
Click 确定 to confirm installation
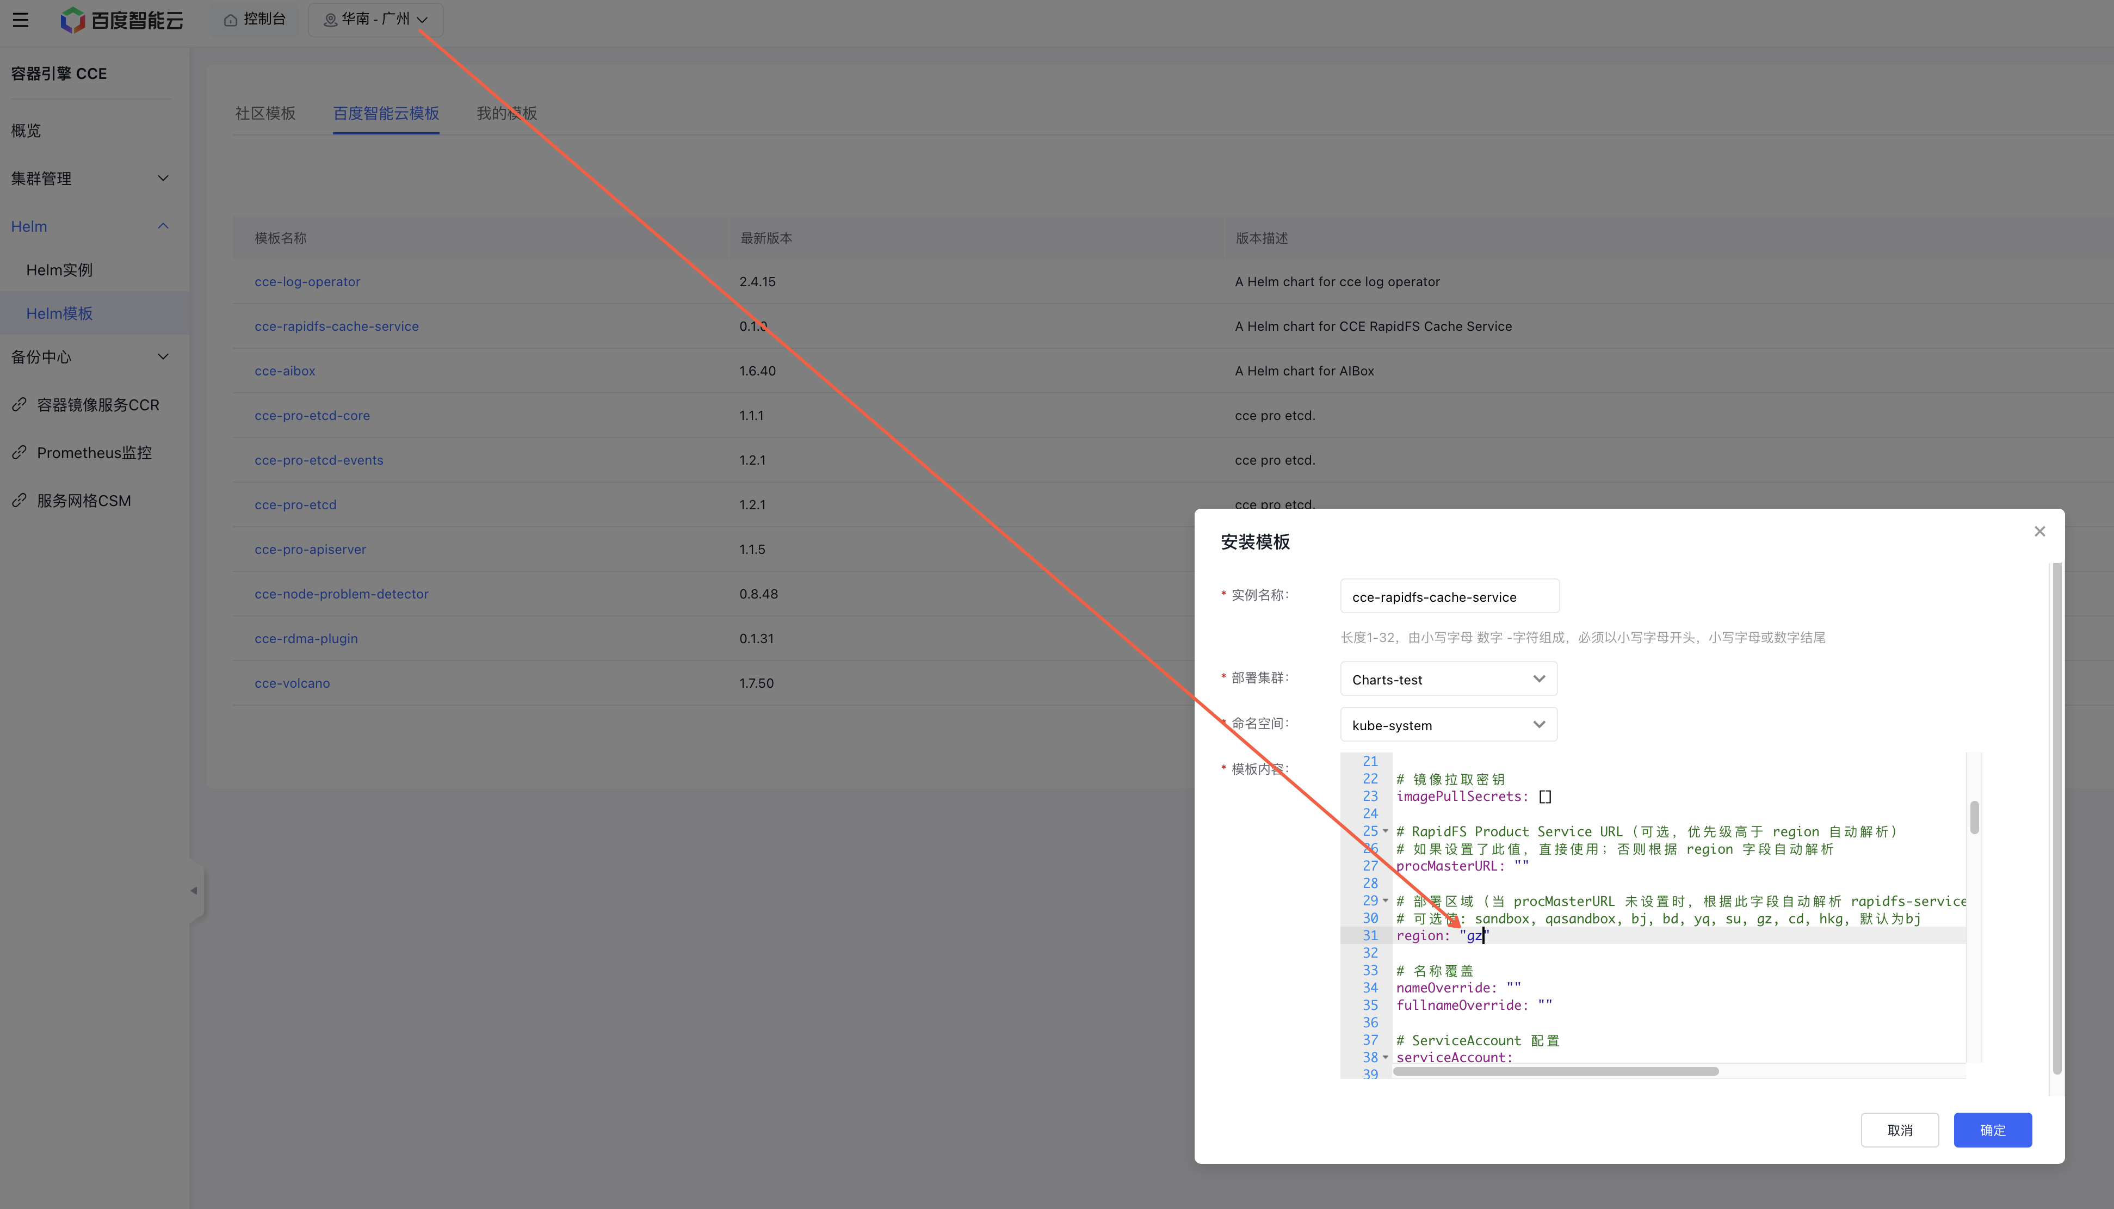(1992, 1130)
